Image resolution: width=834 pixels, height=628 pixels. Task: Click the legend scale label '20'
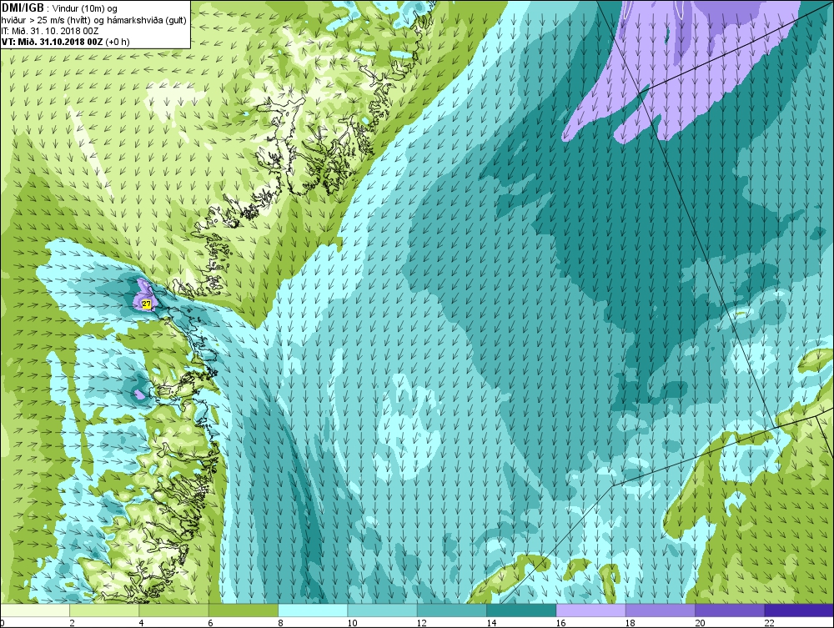click(700, 623)
